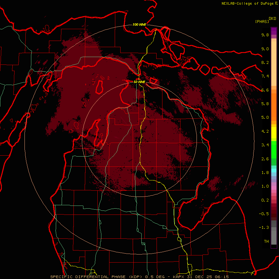
Task: Click the pink segment of the color bar
Action: pyautogui.click(x=274, y=188)
